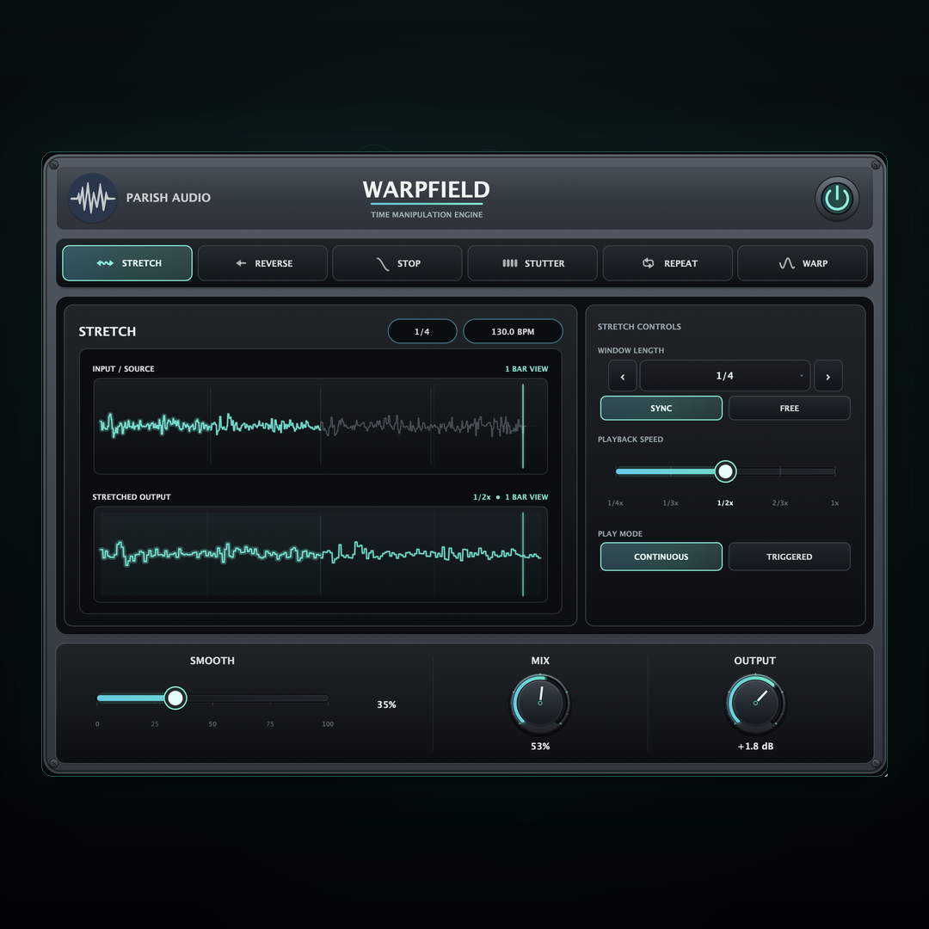
Task: Step window length down with left chevron
Action: tap(622, 376)
